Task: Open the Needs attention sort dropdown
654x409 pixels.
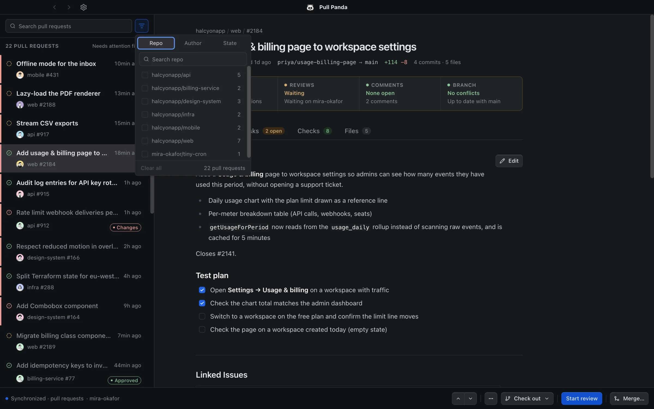Action: 114,46
